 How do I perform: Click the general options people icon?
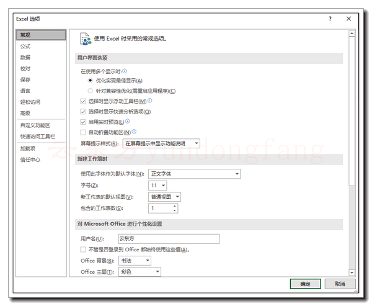coord(86,39)
